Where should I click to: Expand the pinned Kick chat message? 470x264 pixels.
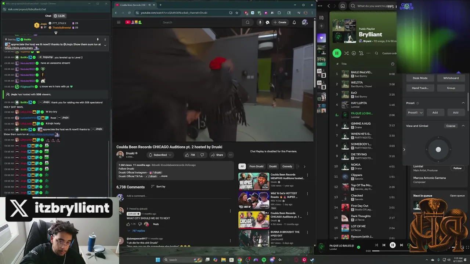tap(105, 45)
